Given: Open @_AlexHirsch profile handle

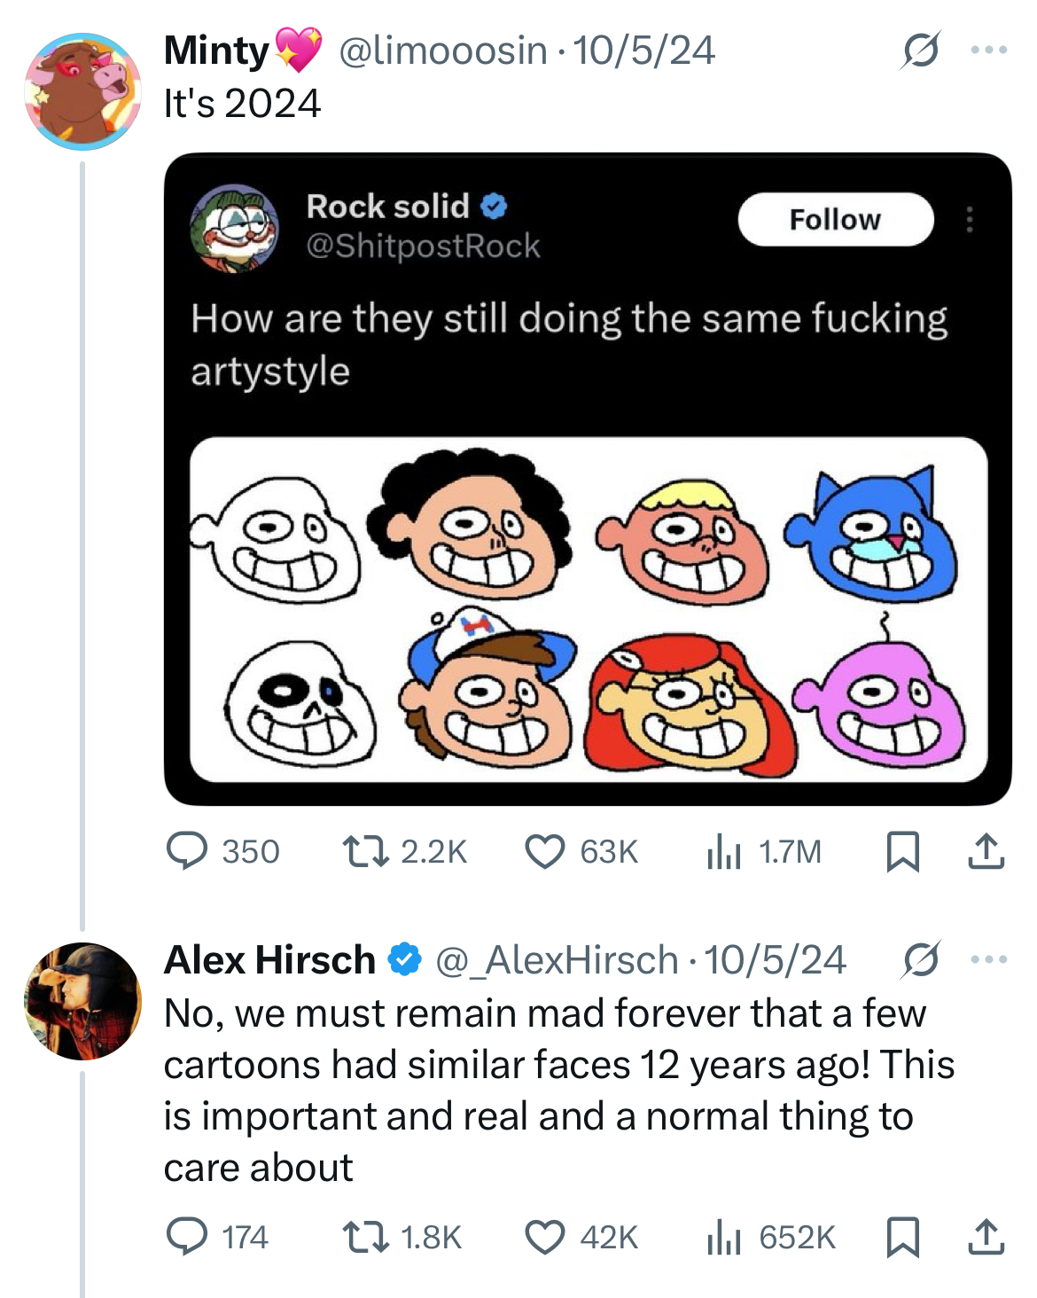Looking at the screenshot, I should point(557,959).
